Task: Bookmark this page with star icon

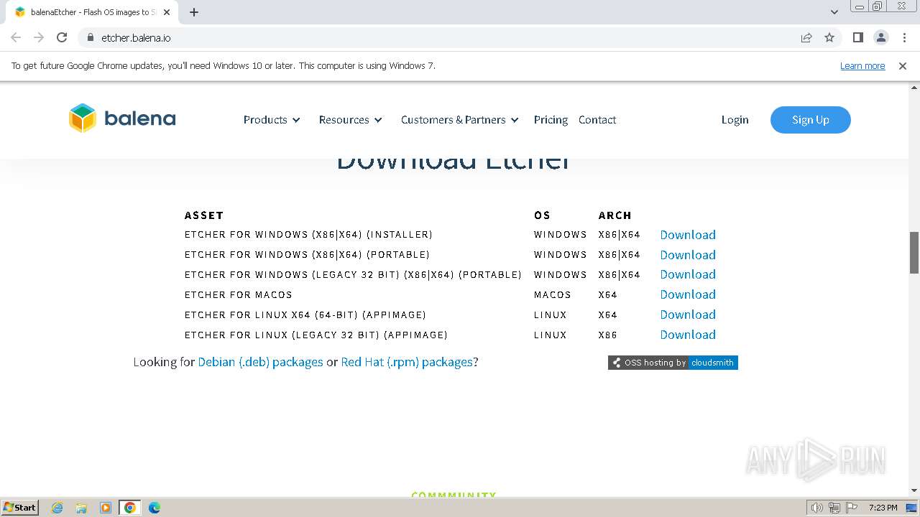Action: coord(829,37)
